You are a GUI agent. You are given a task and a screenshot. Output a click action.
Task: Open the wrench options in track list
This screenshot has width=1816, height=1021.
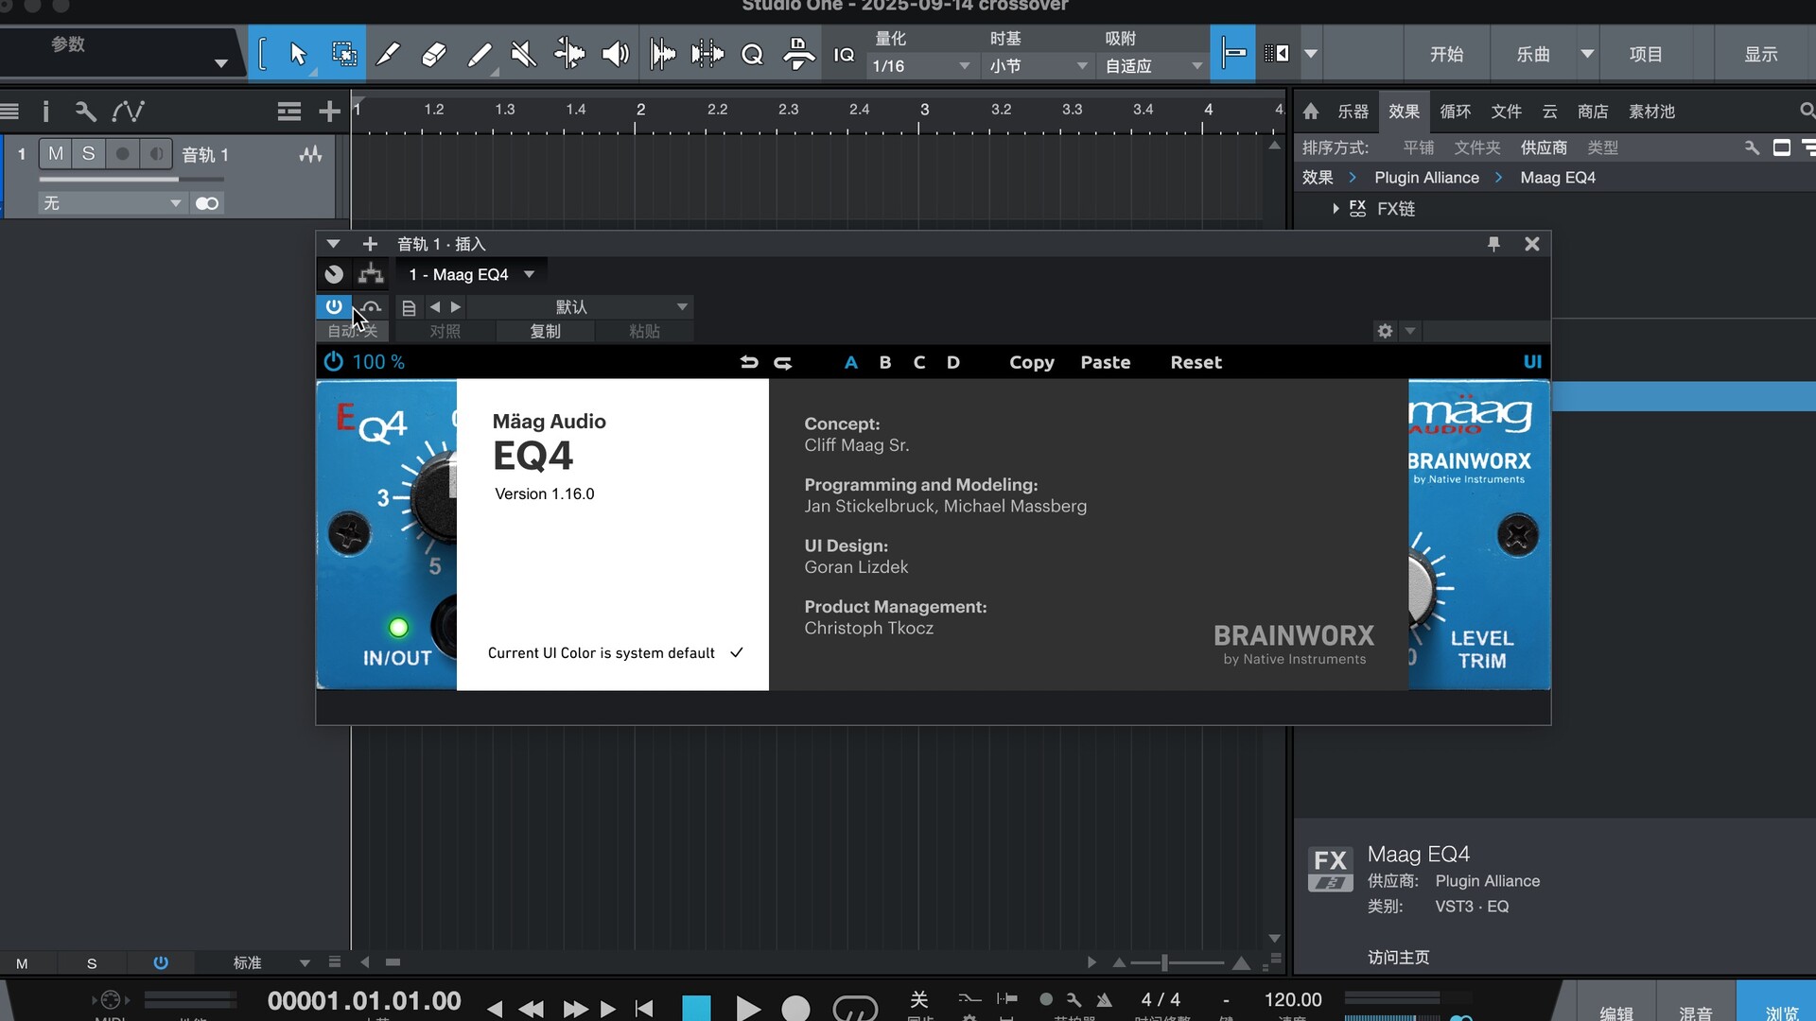tap(85, 112)
